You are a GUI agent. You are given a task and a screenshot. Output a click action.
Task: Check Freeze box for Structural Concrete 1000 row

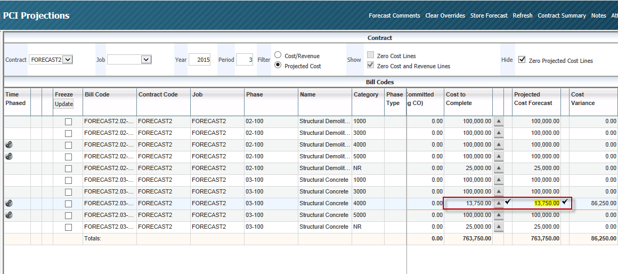(x=69, y=181)
